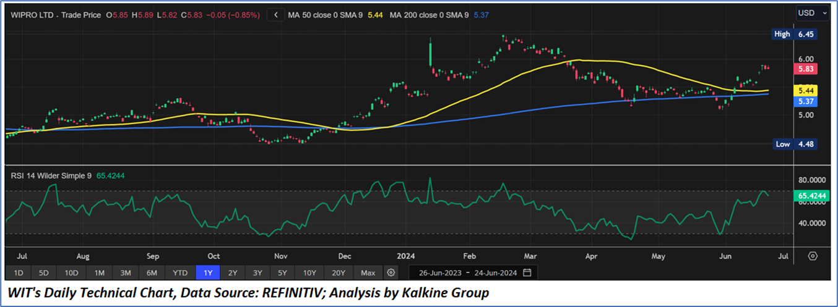This screenshot has height=307, width=838.
Task: Select the 10Y time range
Action: (308, 272)
